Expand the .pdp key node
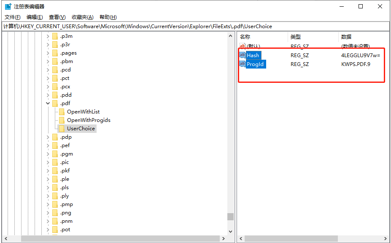The height and width of the screenshot is (243, 391). pyautogui.click(x=48, y=137)
